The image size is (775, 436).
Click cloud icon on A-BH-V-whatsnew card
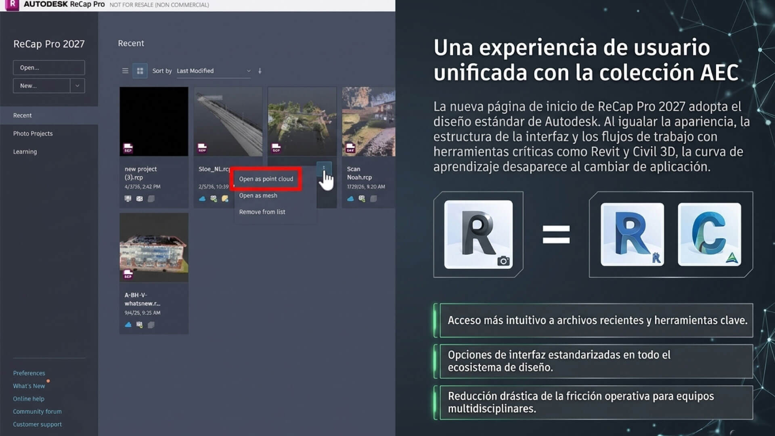[x=128, y=325]
